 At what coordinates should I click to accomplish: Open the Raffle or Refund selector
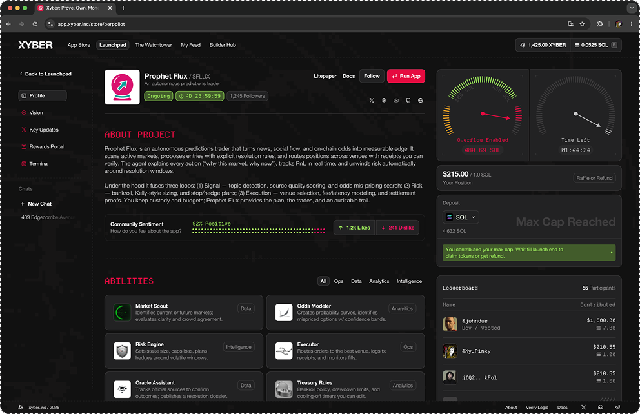click(594, 178)
